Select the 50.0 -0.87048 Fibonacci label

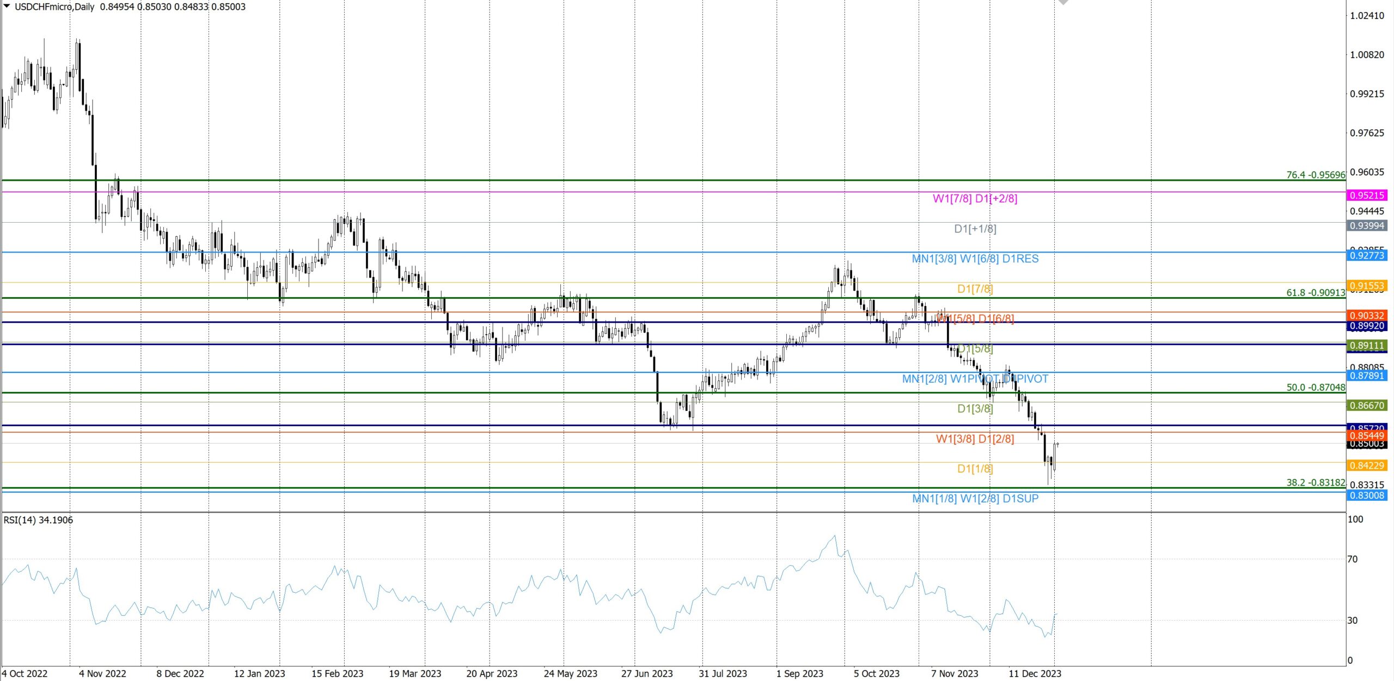click(1315, 387)
